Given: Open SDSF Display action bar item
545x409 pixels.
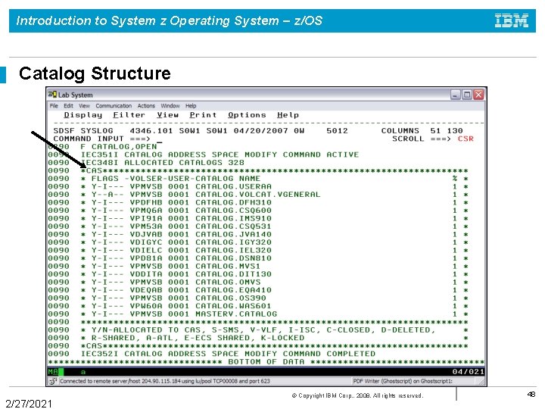Looking at the screenshot, I should (83, 115).
